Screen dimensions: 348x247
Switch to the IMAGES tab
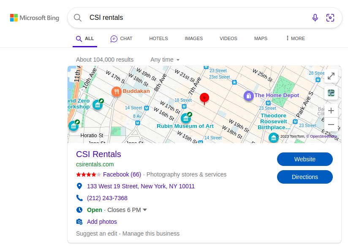pyautogui.click(x=194, y=38)
